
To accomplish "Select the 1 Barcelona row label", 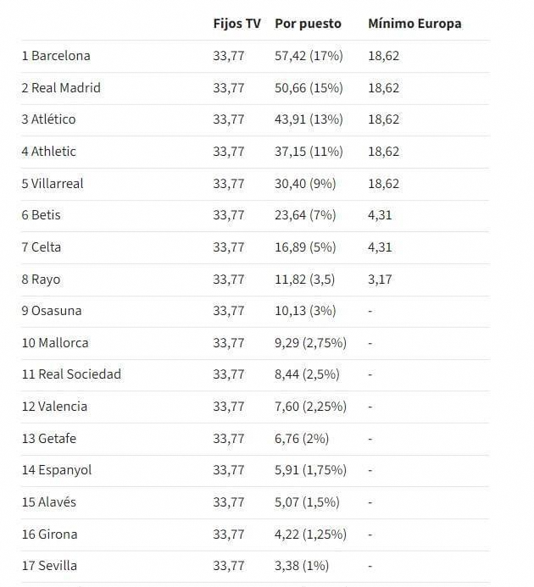I will [56, 56].
